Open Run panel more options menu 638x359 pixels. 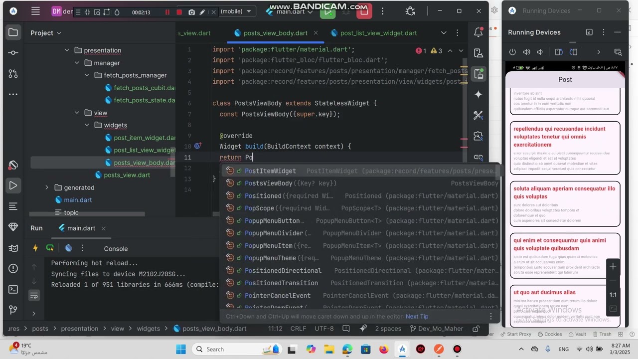click(x=82, y=248)
